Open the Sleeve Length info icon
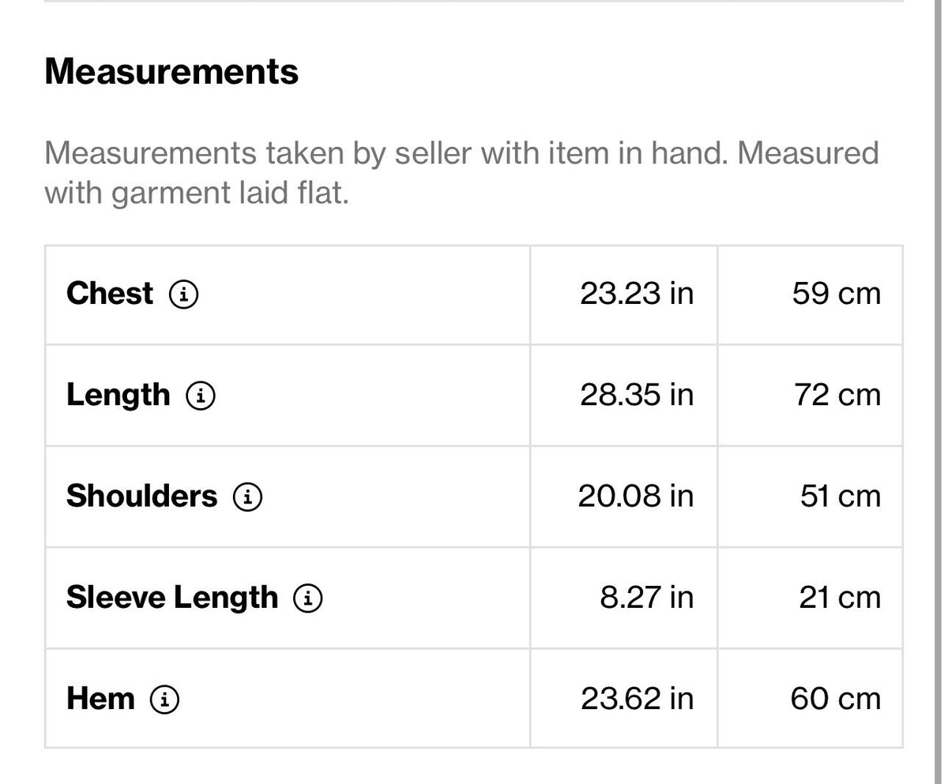948x784 pixels. (308, 598)
